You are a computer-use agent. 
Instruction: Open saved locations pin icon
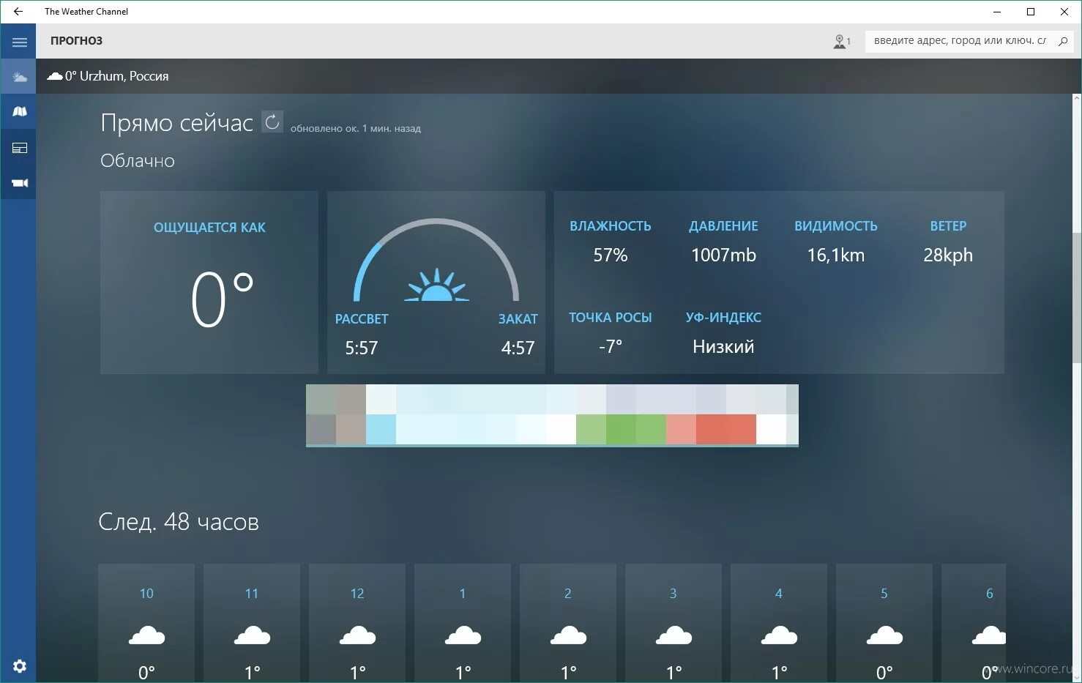[x=842, y=42]
